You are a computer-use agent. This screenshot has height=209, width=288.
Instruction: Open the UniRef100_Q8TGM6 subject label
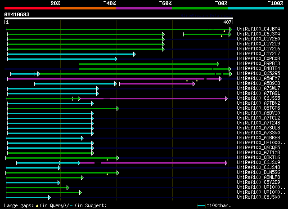click(x=258, y=108)
